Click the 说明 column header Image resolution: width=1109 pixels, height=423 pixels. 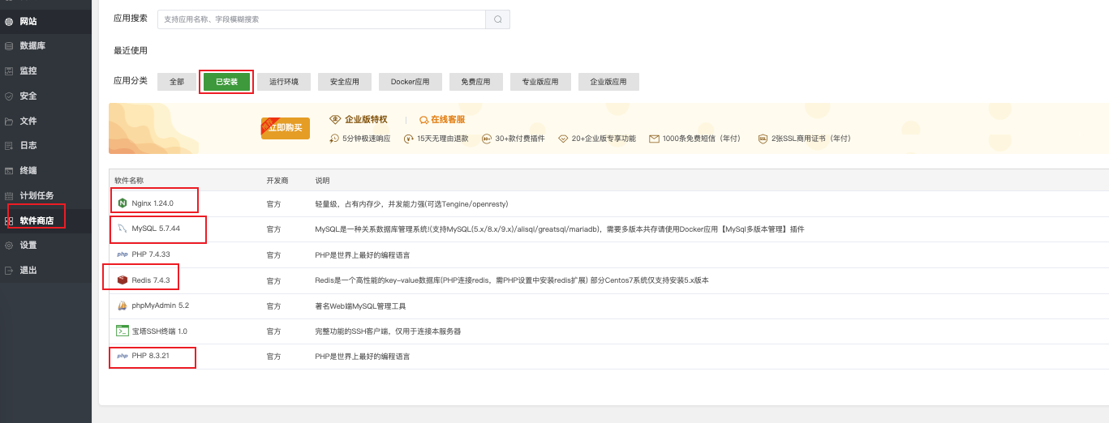pos(323,180)
